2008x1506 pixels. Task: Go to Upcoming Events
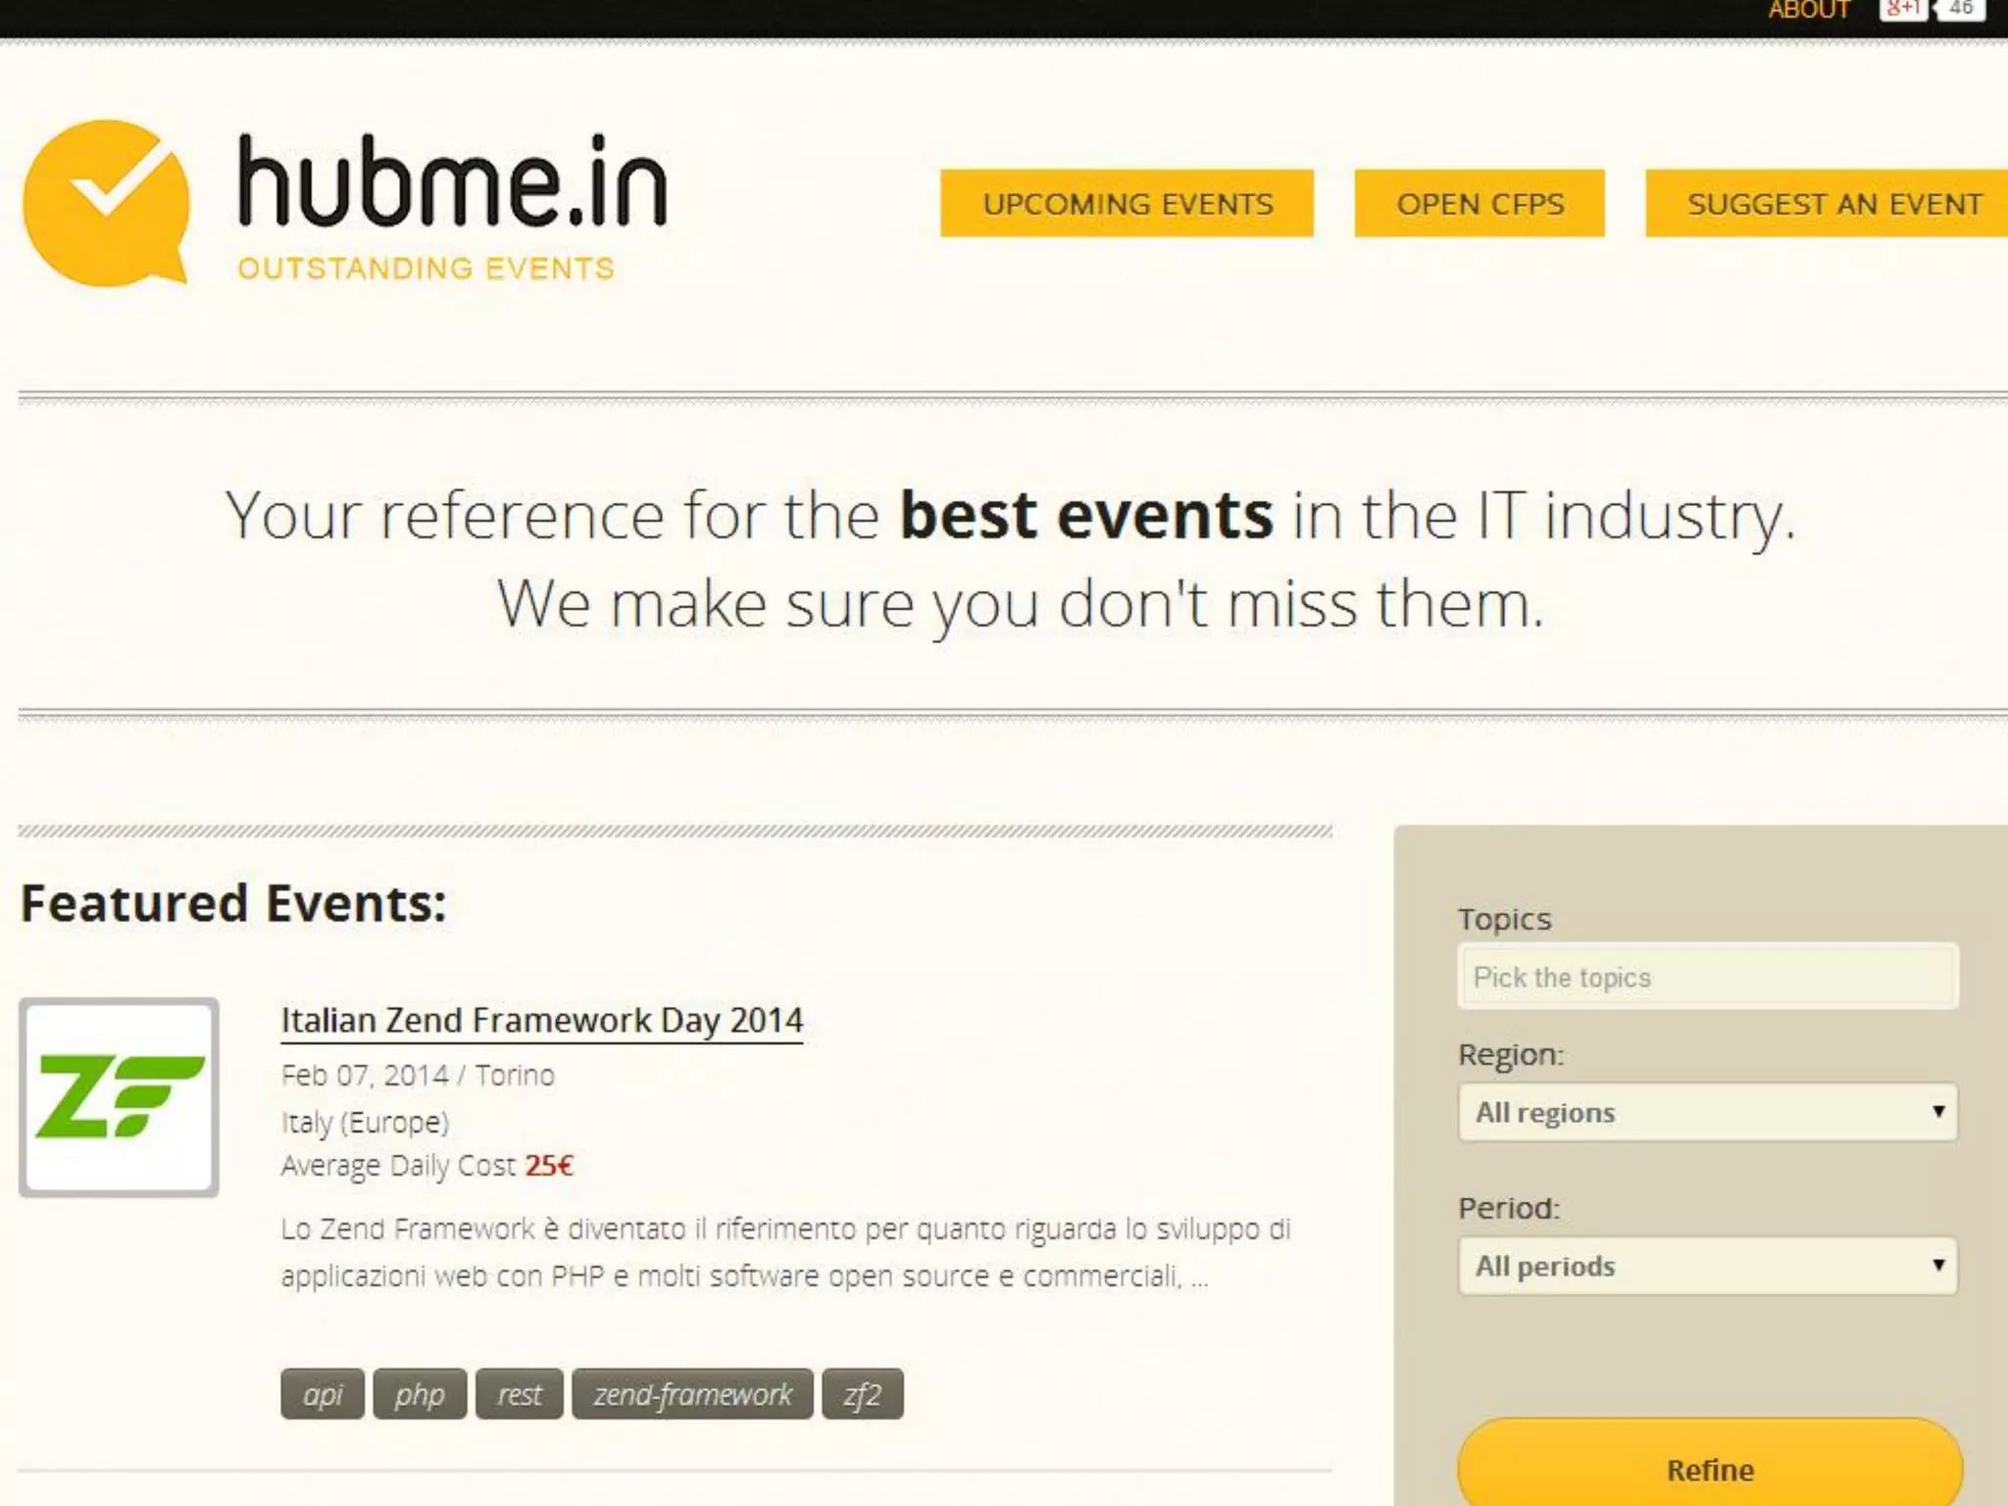1127,203
